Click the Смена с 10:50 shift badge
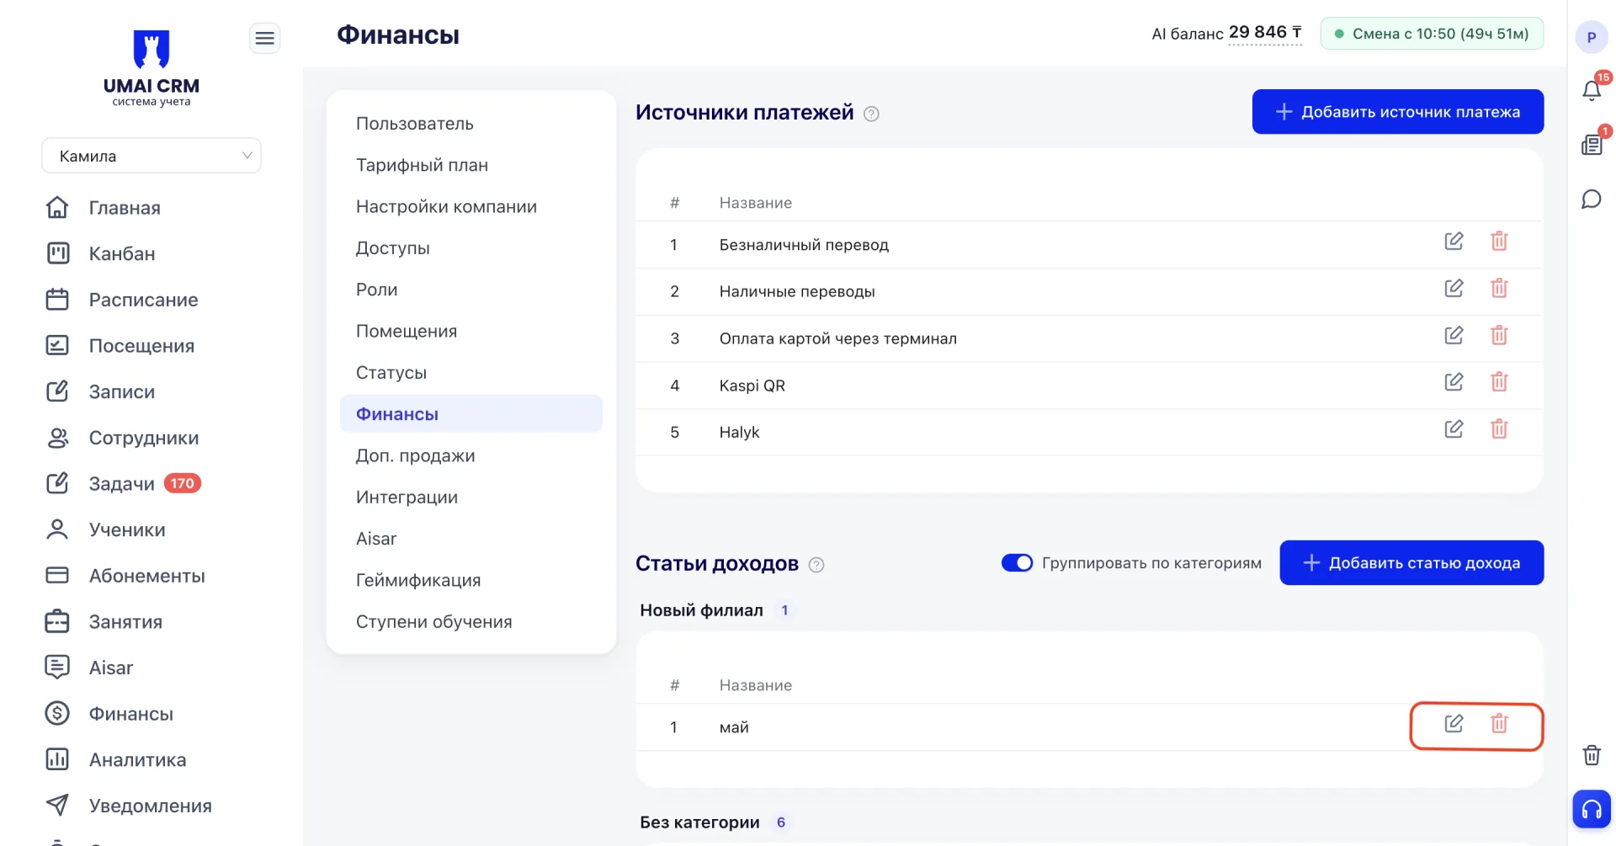The height and width of the screenshot is (846, 1616). [x=1432, y=34]
